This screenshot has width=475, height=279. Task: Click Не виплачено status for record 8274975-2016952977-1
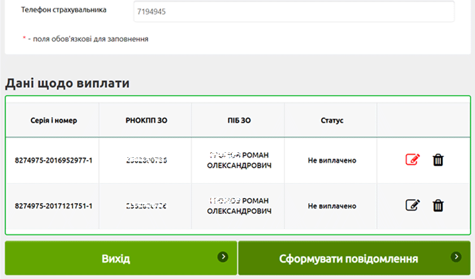point(332,160)
